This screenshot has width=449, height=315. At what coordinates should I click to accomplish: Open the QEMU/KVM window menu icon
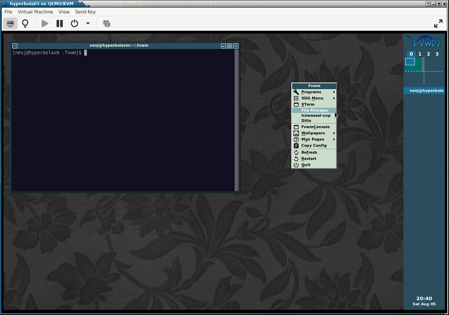[x=5, y=4]
